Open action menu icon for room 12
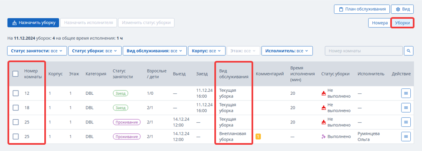Screen dimensions: 422x151 406,93
